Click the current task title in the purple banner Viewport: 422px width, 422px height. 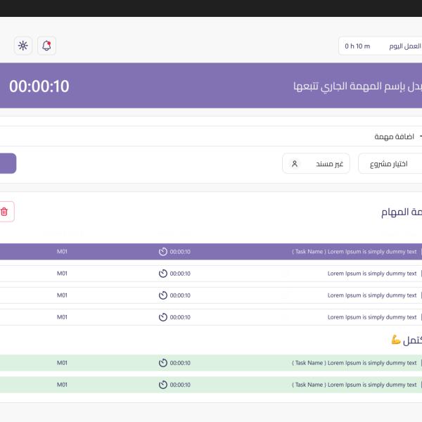coord(355,87)
